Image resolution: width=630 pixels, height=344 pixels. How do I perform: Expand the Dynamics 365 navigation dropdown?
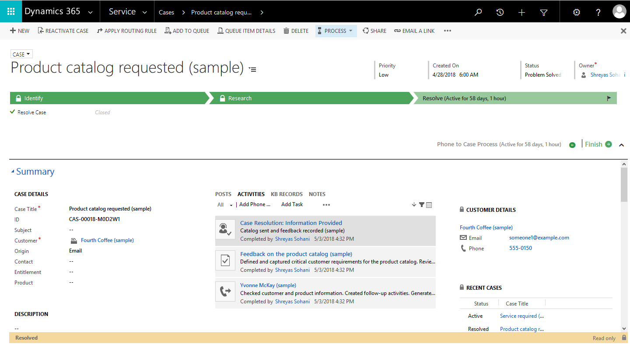click(x=90, y=12)
